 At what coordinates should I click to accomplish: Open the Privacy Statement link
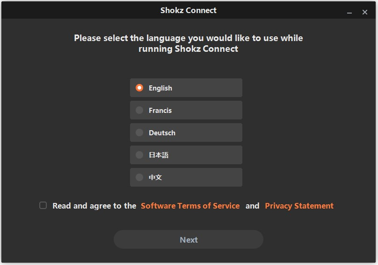[299, 206]
